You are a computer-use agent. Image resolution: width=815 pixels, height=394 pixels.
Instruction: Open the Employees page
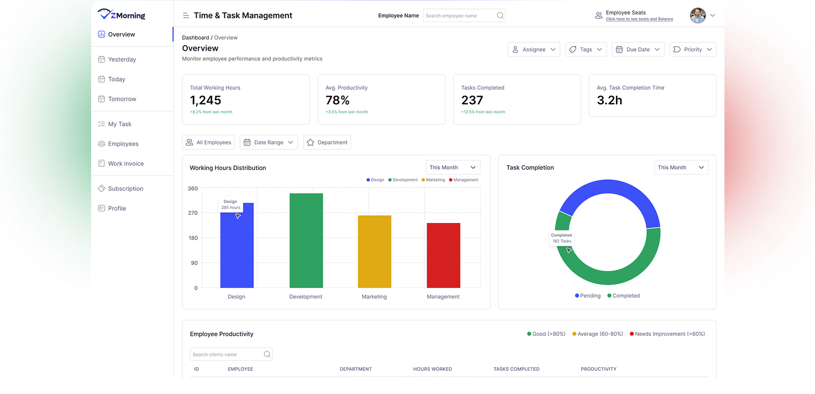coord(132,144)
